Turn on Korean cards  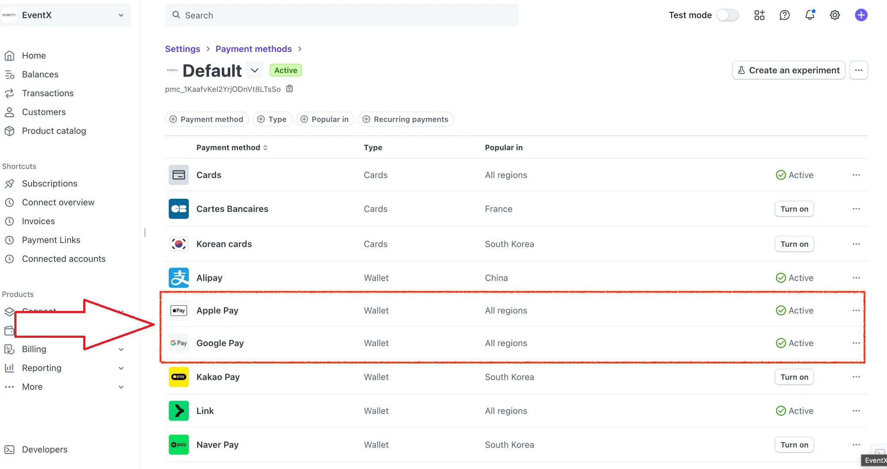tap(794, 244)
